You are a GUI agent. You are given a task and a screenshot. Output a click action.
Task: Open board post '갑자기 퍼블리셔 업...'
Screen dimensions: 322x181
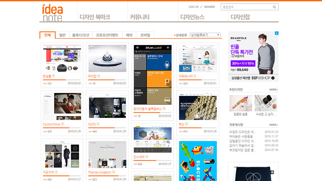242,146
